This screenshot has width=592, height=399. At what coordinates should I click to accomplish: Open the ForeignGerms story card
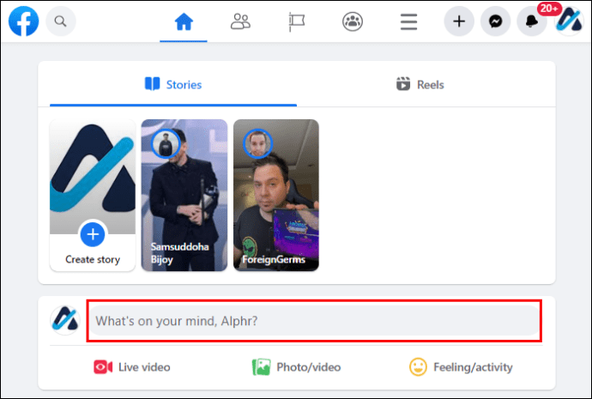point(276,195)
